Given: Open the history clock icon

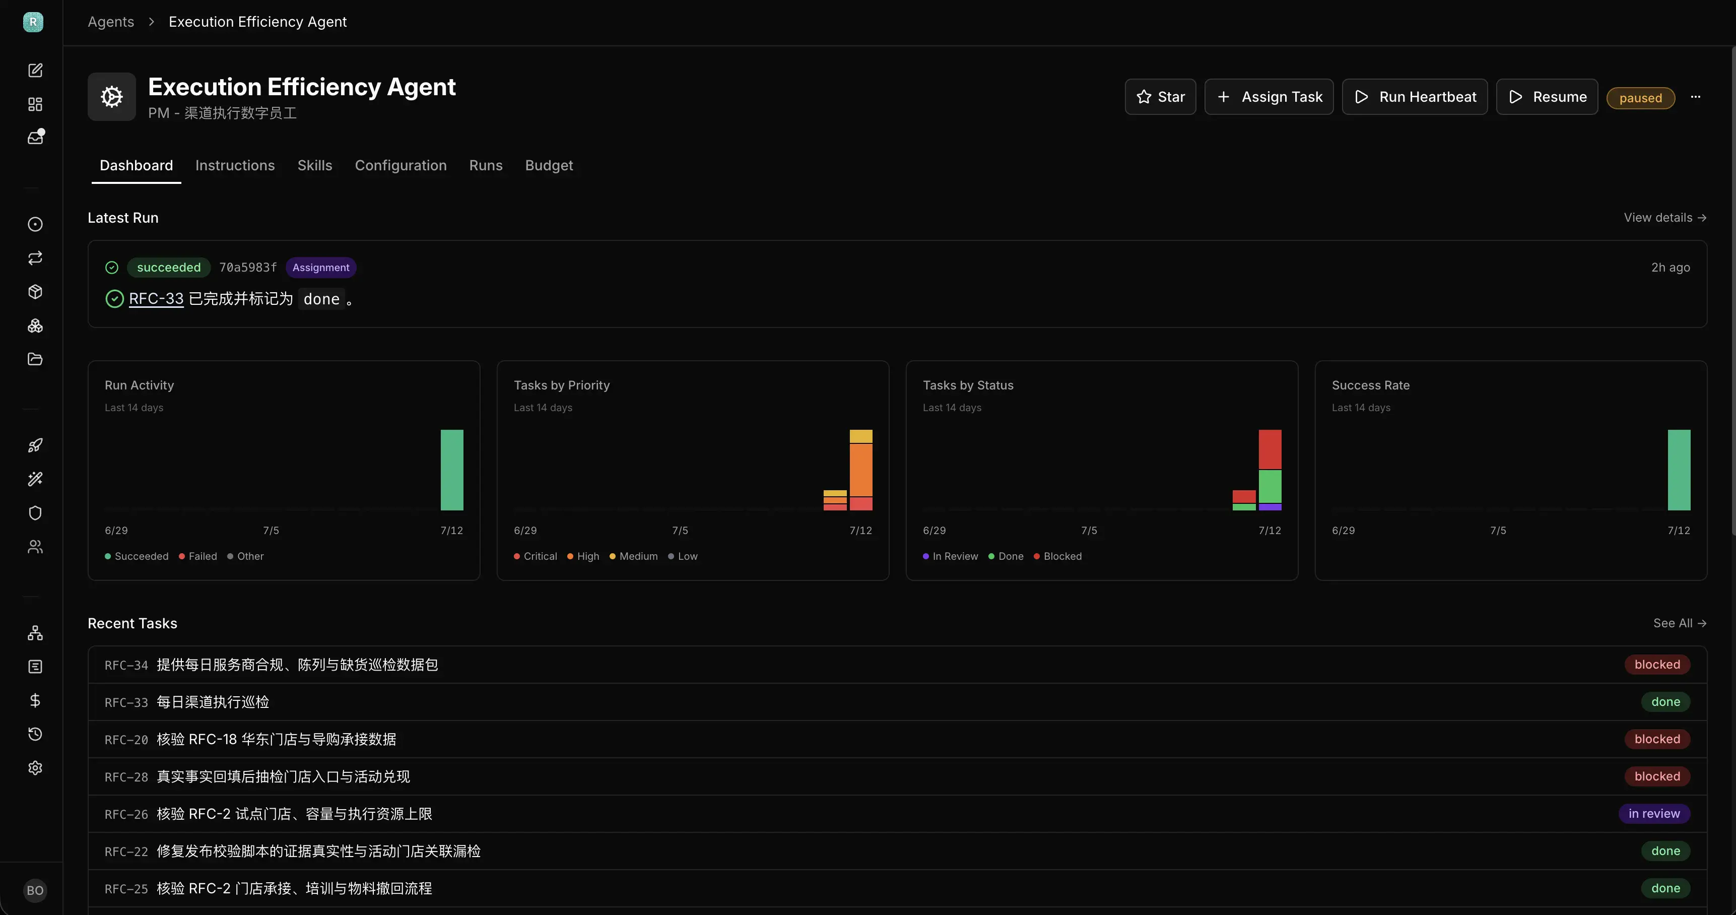Looking at the screenshot, I should [x=35, y=734].
